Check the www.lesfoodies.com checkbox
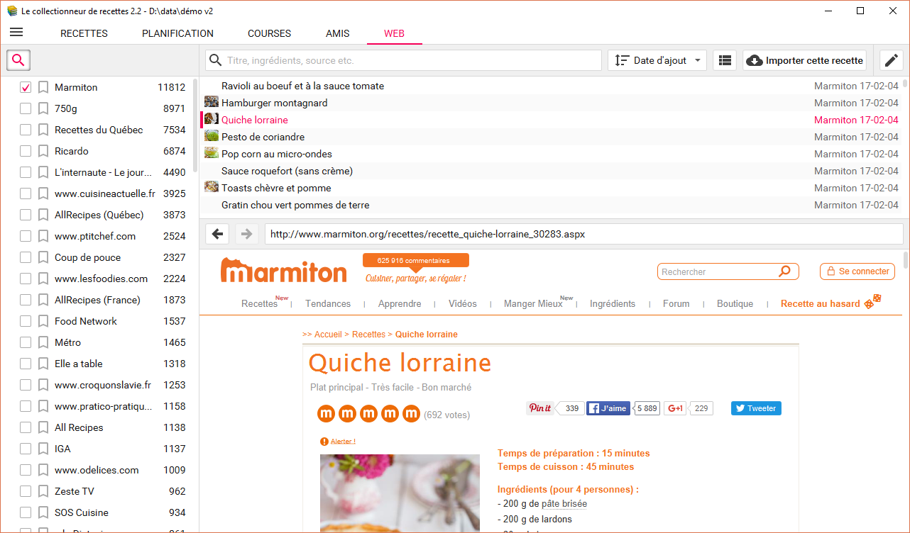Image resolution: width=910 pixels, height=533 pixels. 26,279
